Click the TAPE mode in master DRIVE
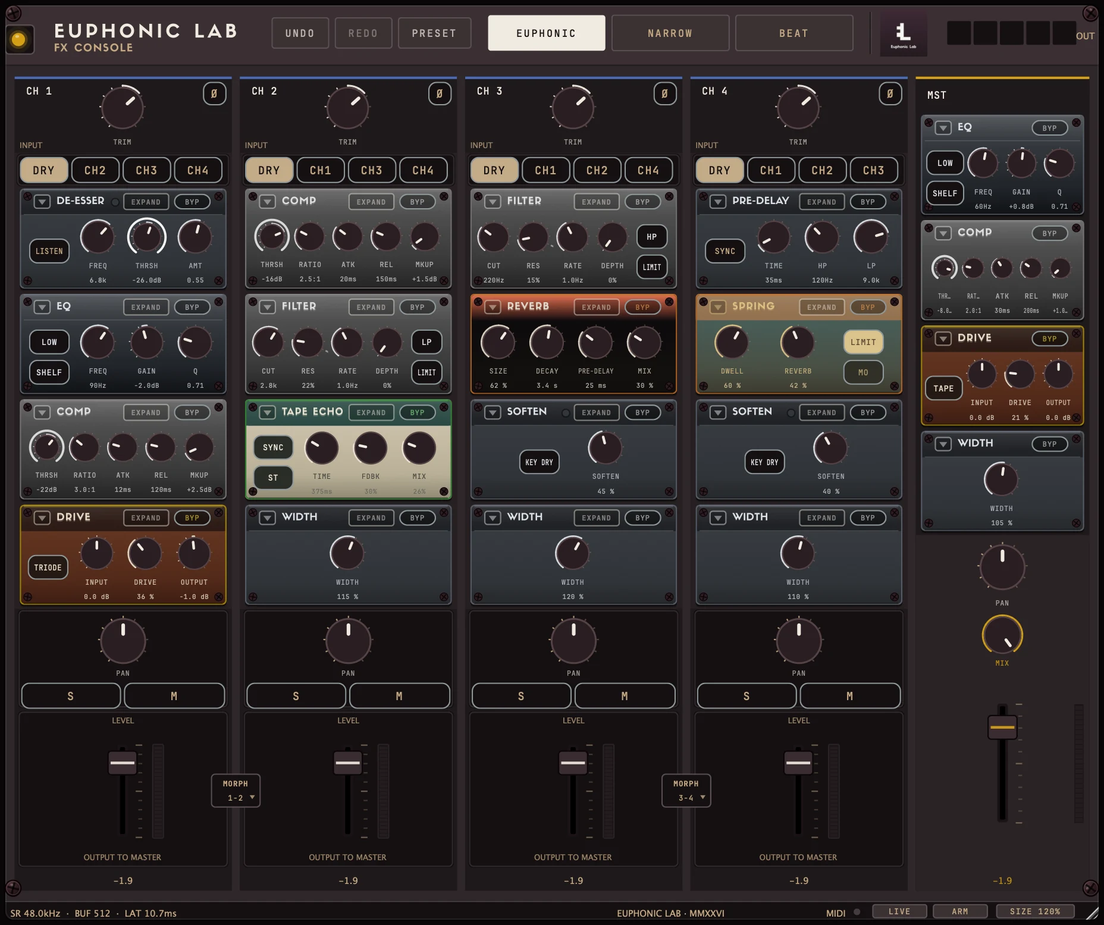The image size is (1104, 925). [943, 388]
